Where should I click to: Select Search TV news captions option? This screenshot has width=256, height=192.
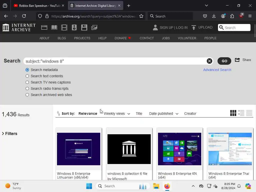coord(27,82)
